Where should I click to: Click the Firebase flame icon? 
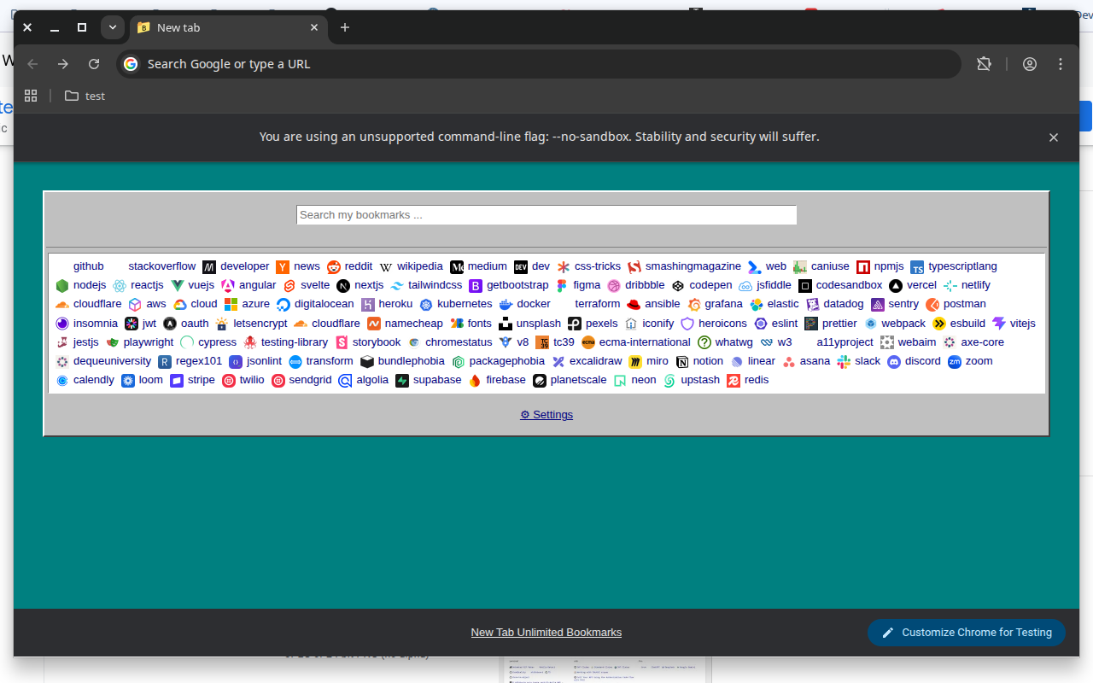(475, 381)
